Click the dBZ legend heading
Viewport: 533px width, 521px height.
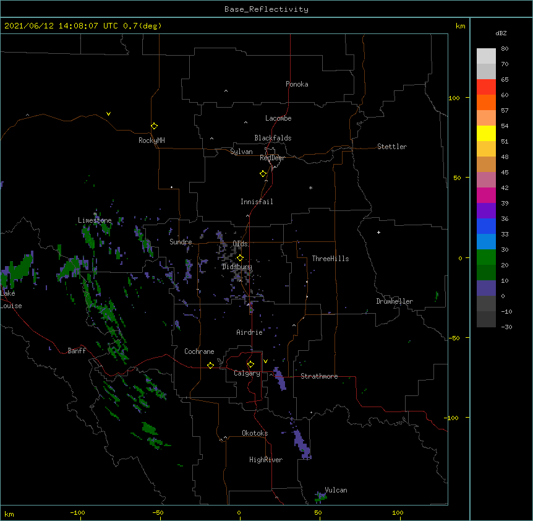pyautogui.click(x=501, y=33)
